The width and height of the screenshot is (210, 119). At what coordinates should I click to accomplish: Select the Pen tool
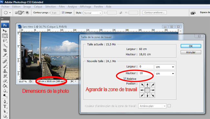click(x=5, y=102)
